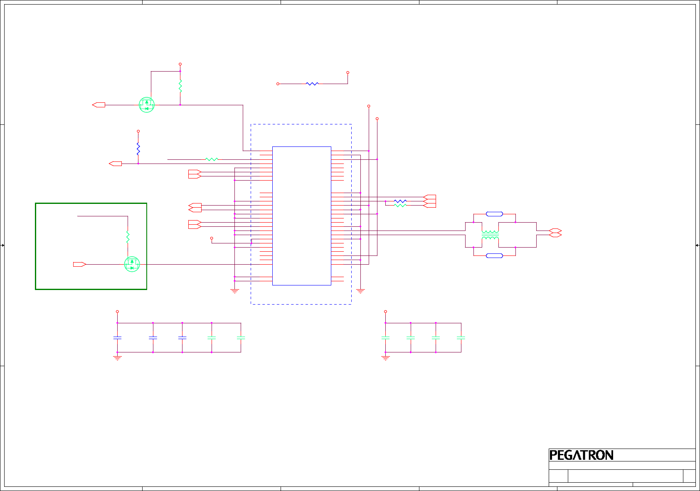
Task: Select the red input port inside green box
Action: [80, 264]
